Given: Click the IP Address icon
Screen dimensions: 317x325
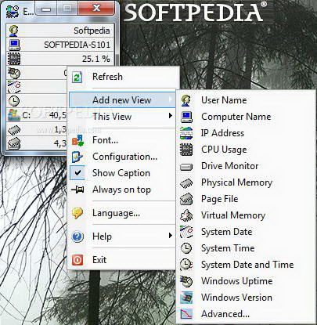Looking at the screenshot, I should point(186,133).
